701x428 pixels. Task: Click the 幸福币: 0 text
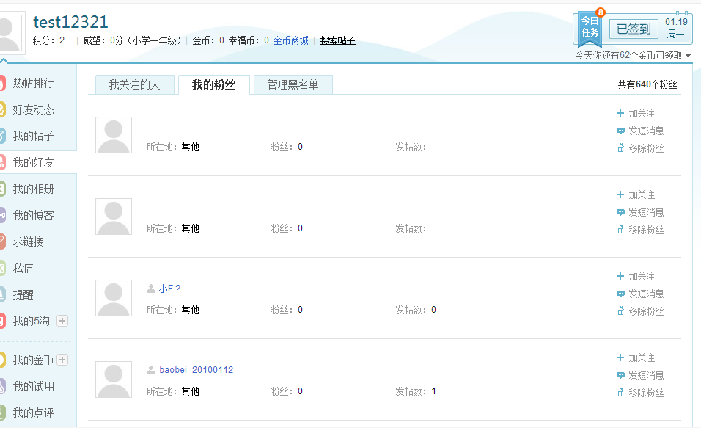click(x=249, y=40)
